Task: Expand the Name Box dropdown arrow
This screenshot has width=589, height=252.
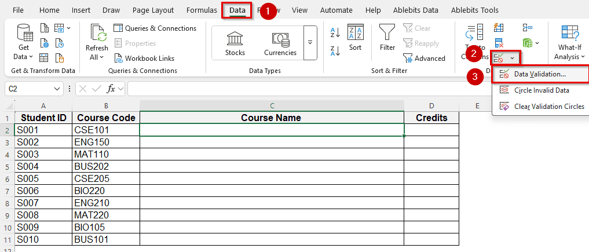Action: (x=57, y=89)
